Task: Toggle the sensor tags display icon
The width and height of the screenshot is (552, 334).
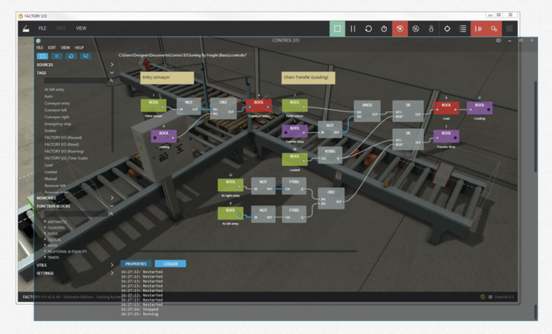Action: click(x=478, y=29)
